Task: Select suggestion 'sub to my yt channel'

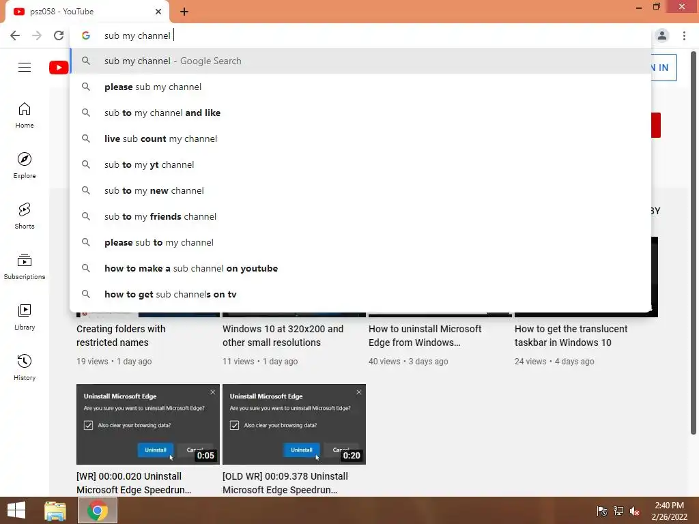Action: point(360,164)
